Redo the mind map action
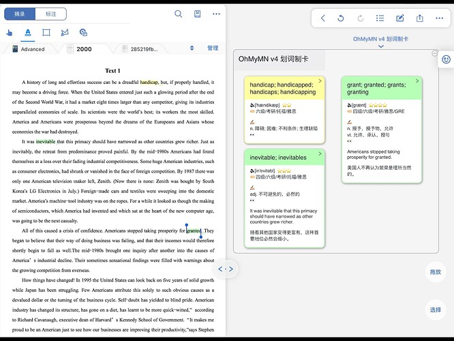This screenshot has height=341, width=454. point(361,18)
